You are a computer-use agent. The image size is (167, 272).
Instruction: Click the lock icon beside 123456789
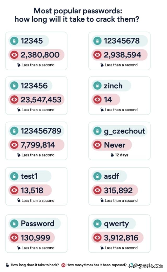(x=14, y=131)
